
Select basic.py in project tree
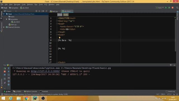[x=13, y=24]
